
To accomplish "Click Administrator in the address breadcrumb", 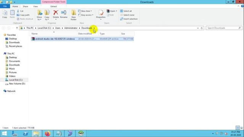I will pos(71,28).
